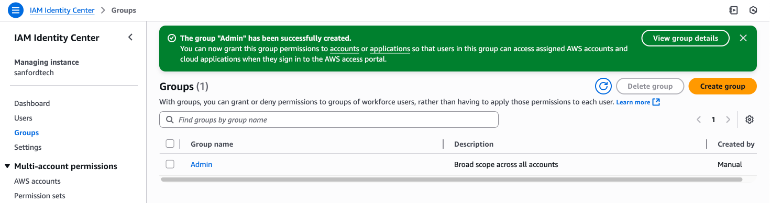
Task: Go to next page of groups
Action: (728, 120)
